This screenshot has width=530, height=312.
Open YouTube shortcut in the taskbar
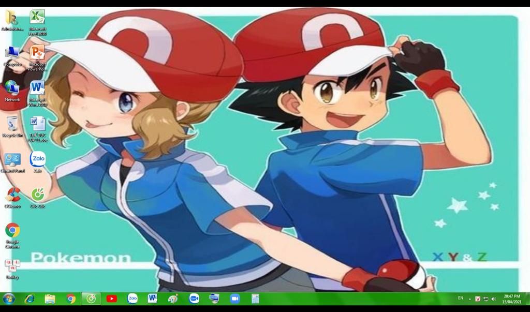[112, 299]
